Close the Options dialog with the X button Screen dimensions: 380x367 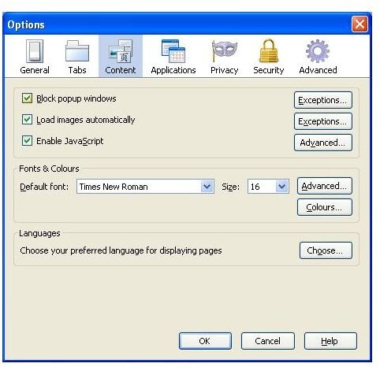click(360, 24)
